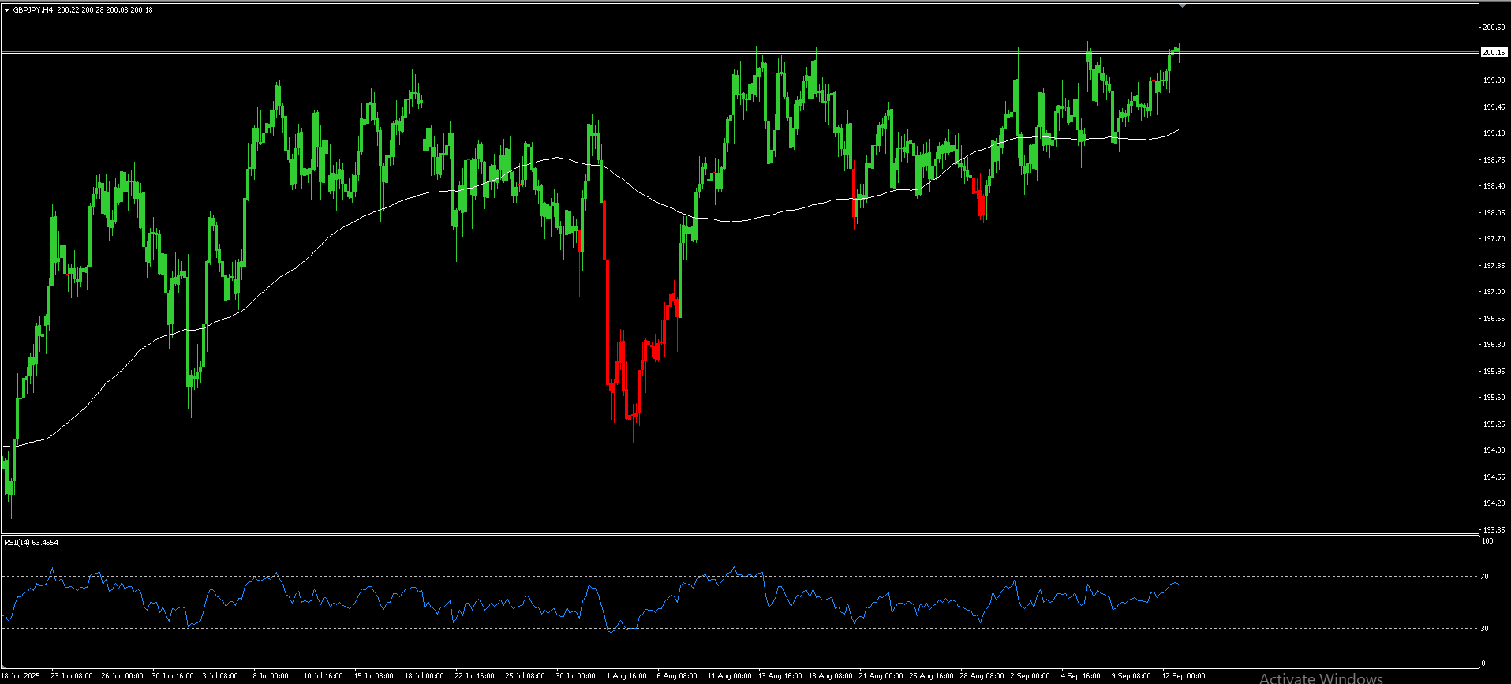
Task: Click the 199.80 price scale label
Action: pyautogui.click(x=1494, y=80)
